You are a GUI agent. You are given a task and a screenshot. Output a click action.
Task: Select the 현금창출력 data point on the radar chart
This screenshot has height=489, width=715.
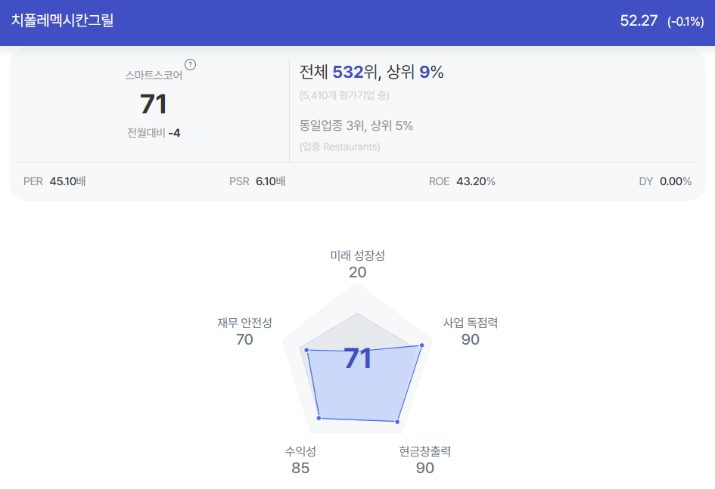tap(397, 422)
